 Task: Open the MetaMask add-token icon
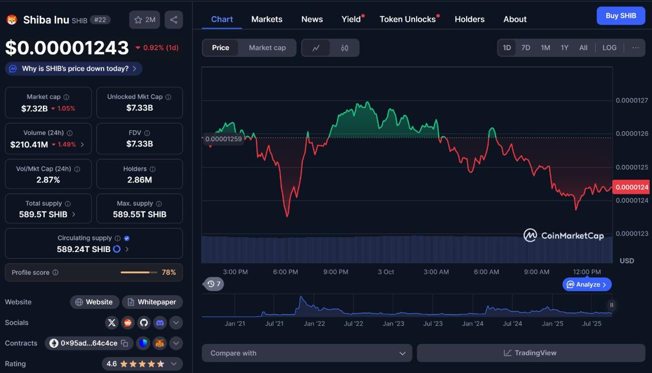tap(159, 343)
